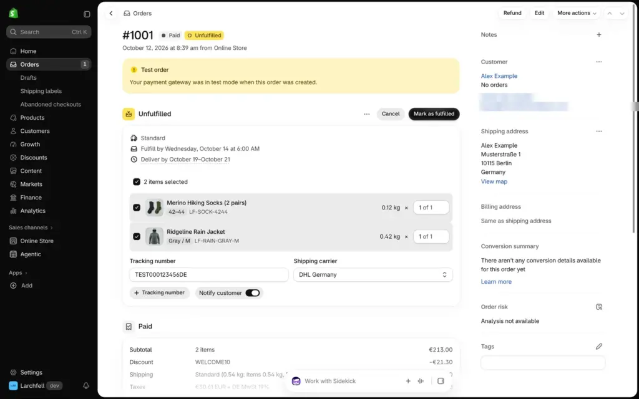Screen dimensions: 639x399
Task: Click the Sidekick avatar icon
Action: (296, 381)
